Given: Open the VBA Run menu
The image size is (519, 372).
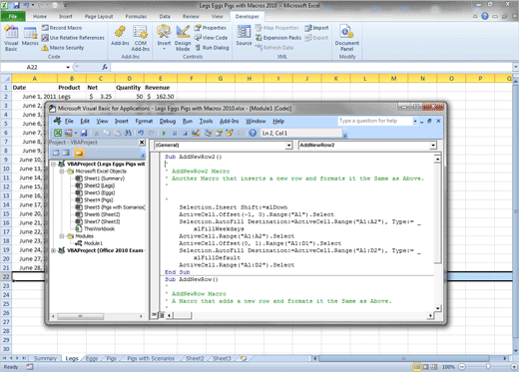Looking at the screenshot, I should pos(188,122).
